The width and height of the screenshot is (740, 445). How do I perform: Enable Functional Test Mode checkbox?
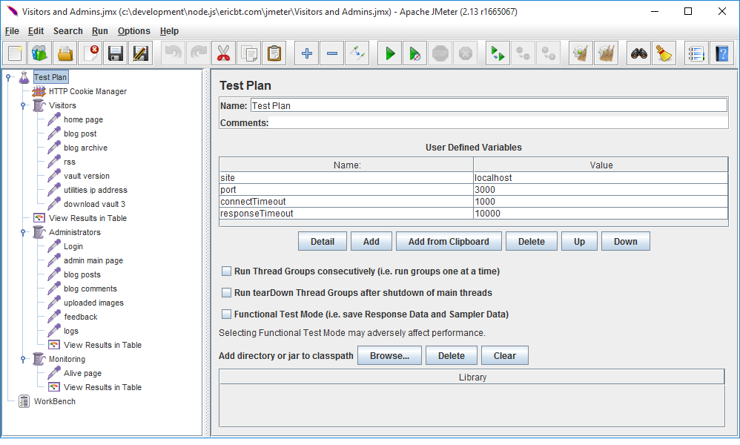[227, 314]
